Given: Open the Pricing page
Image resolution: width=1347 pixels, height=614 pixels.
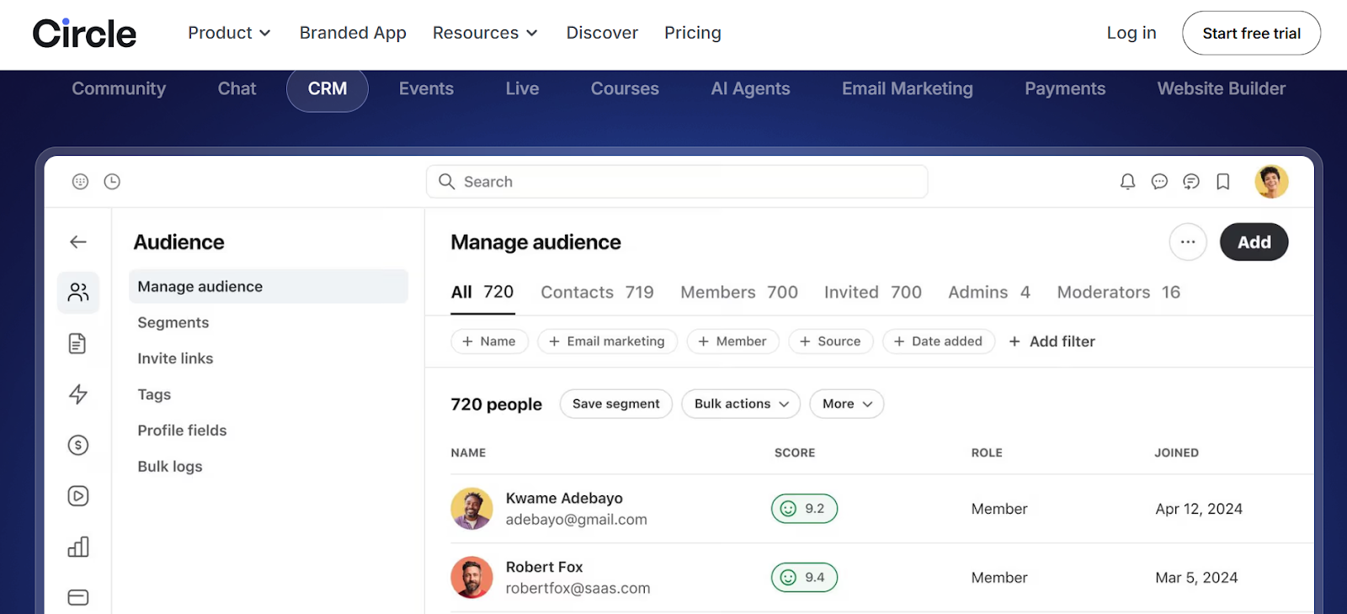Looking at the screenshot, I should coord(693,33).
